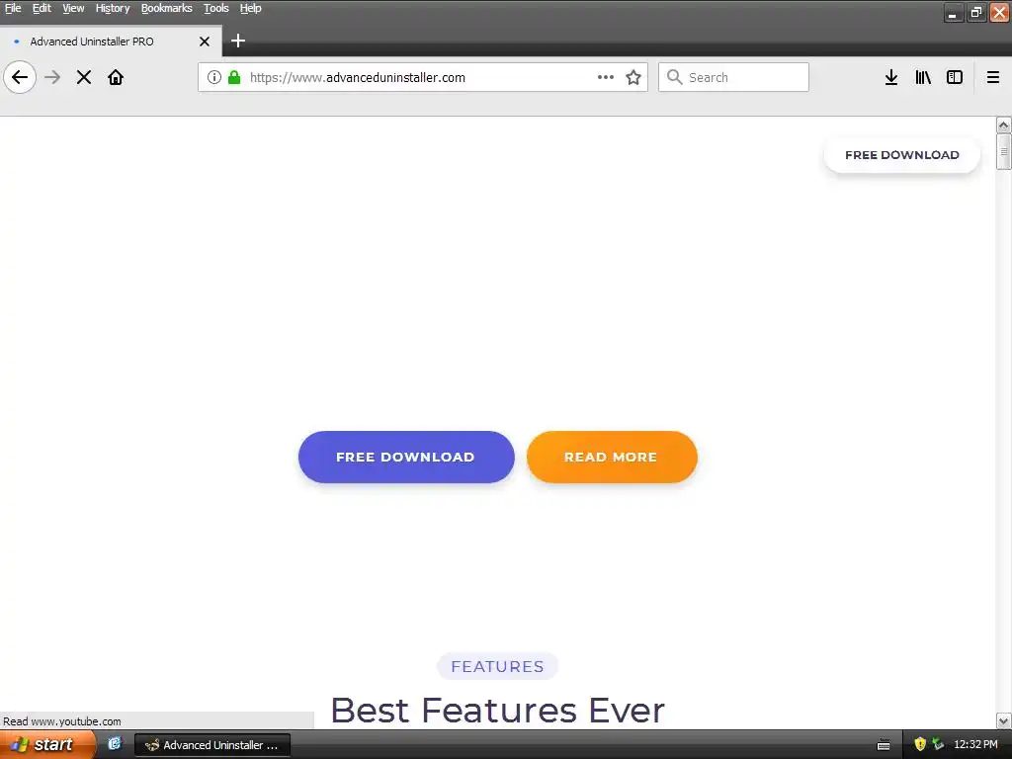Click the forward navigation arrow
Screen dimensions: 1012x759
pyautogui.click(x=52, y=77)
